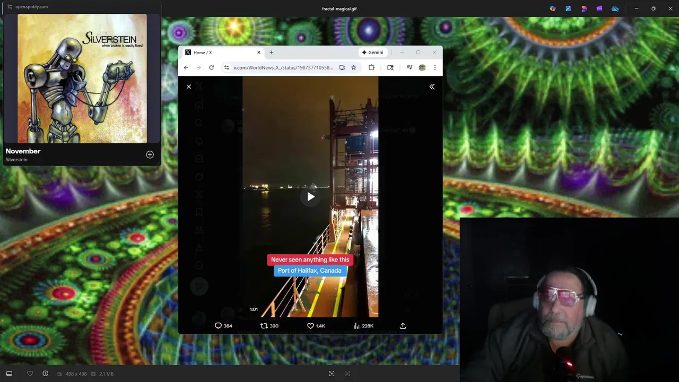The height and width of the screenshot is (382, 679).
Task: Repost the tweet with 390 reposts
Action: point(269,326)
